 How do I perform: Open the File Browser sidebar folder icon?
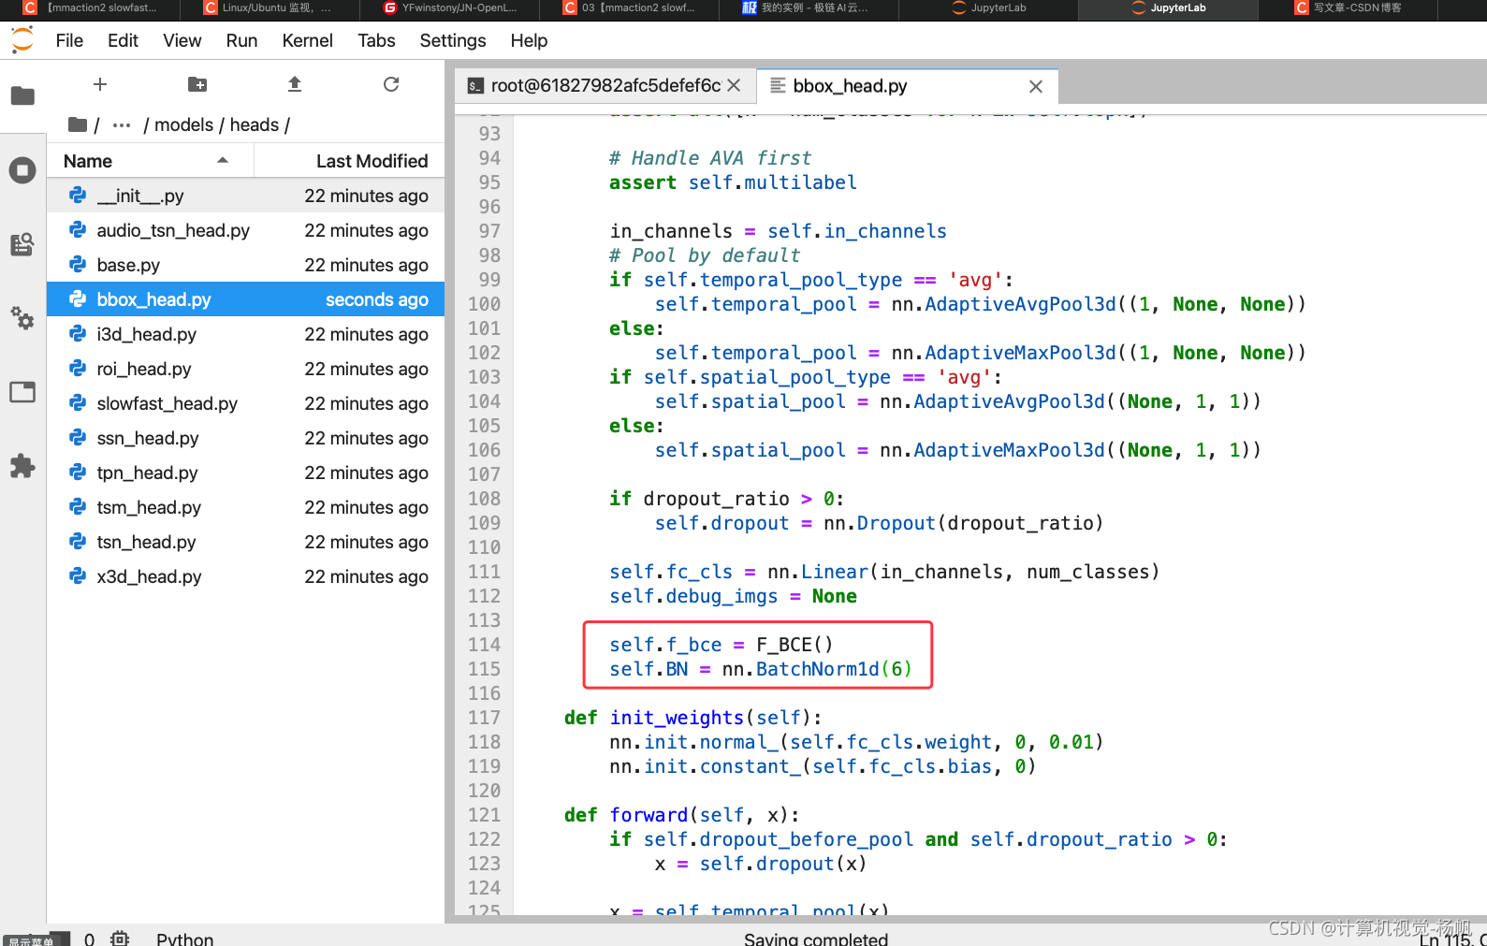coord(22,95)
